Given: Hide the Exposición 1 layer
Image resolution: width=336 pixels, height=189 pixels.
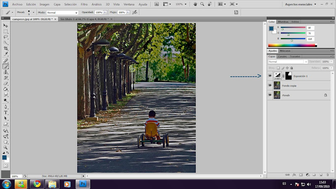Looking at the screenshot, I should click(270, 76).
